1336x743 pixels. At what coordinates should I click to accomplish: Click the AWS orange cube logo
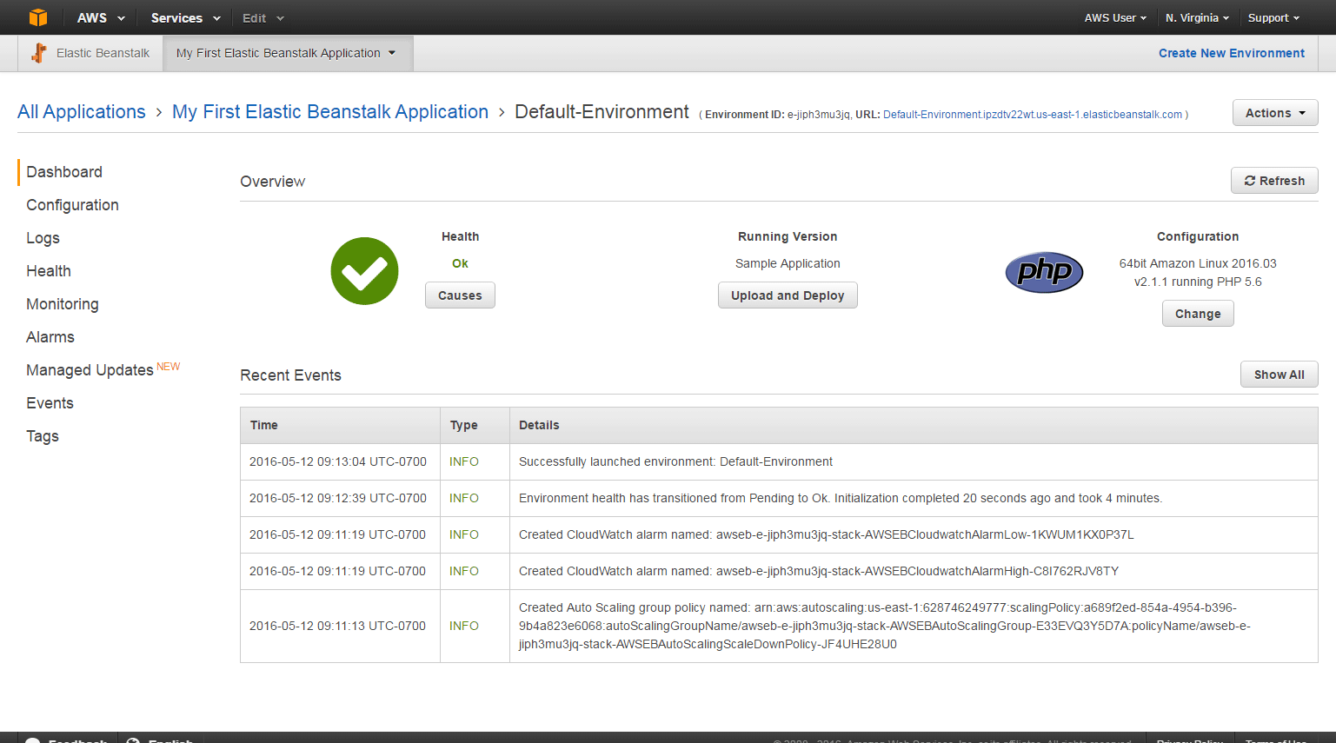tap(37, 17)
